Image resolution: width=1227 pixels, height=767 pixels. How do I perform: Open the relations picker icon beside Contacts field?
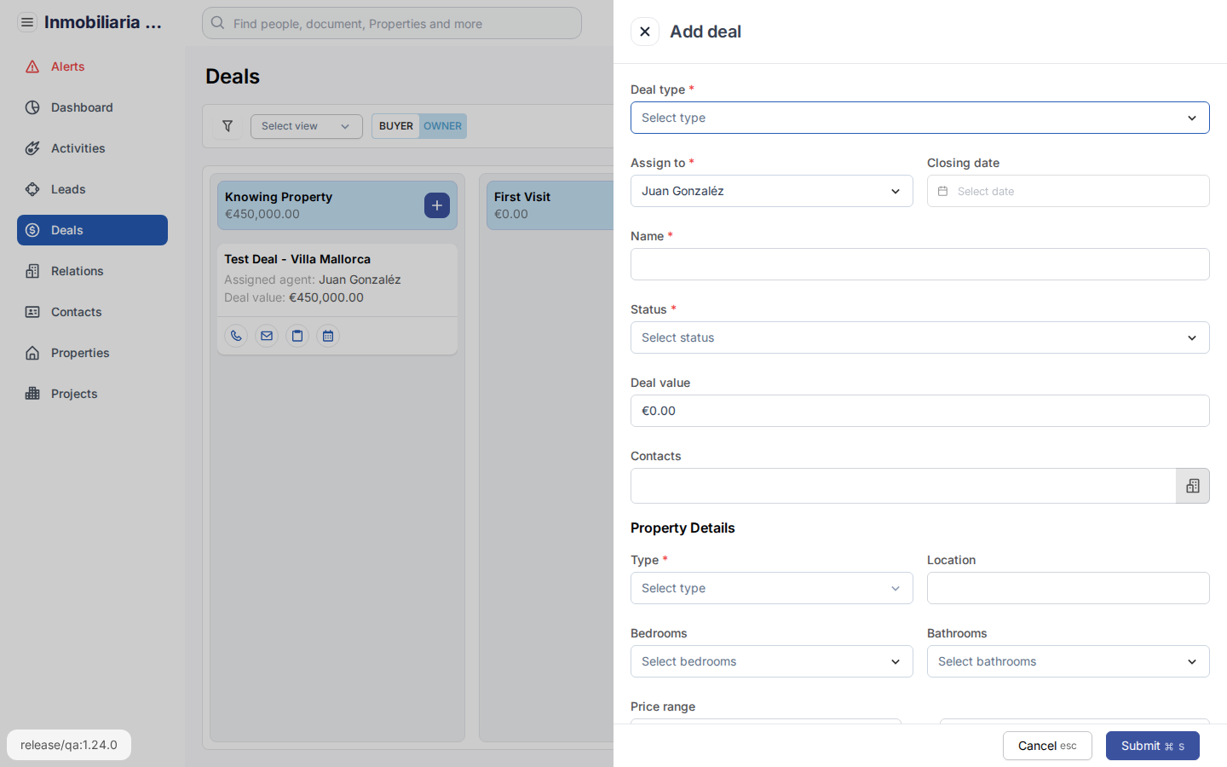pyautogui.click(x=1192, y=486)
